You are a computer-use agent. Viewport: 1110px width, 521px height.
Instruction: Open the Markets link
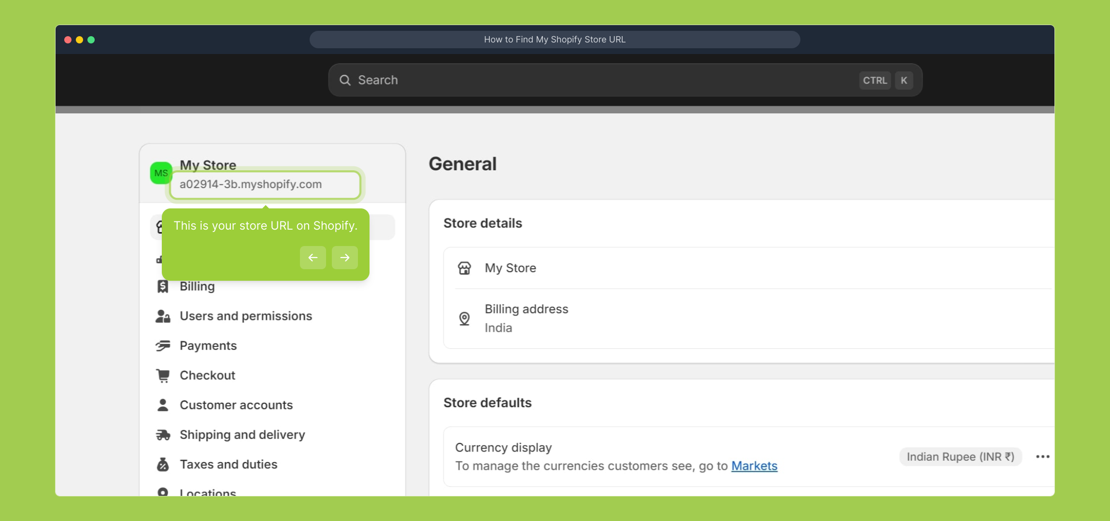coord(754,466)
